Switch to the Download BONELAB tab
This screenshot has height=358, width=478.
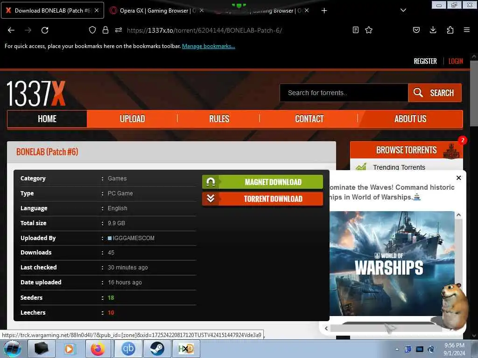(52, 10)
